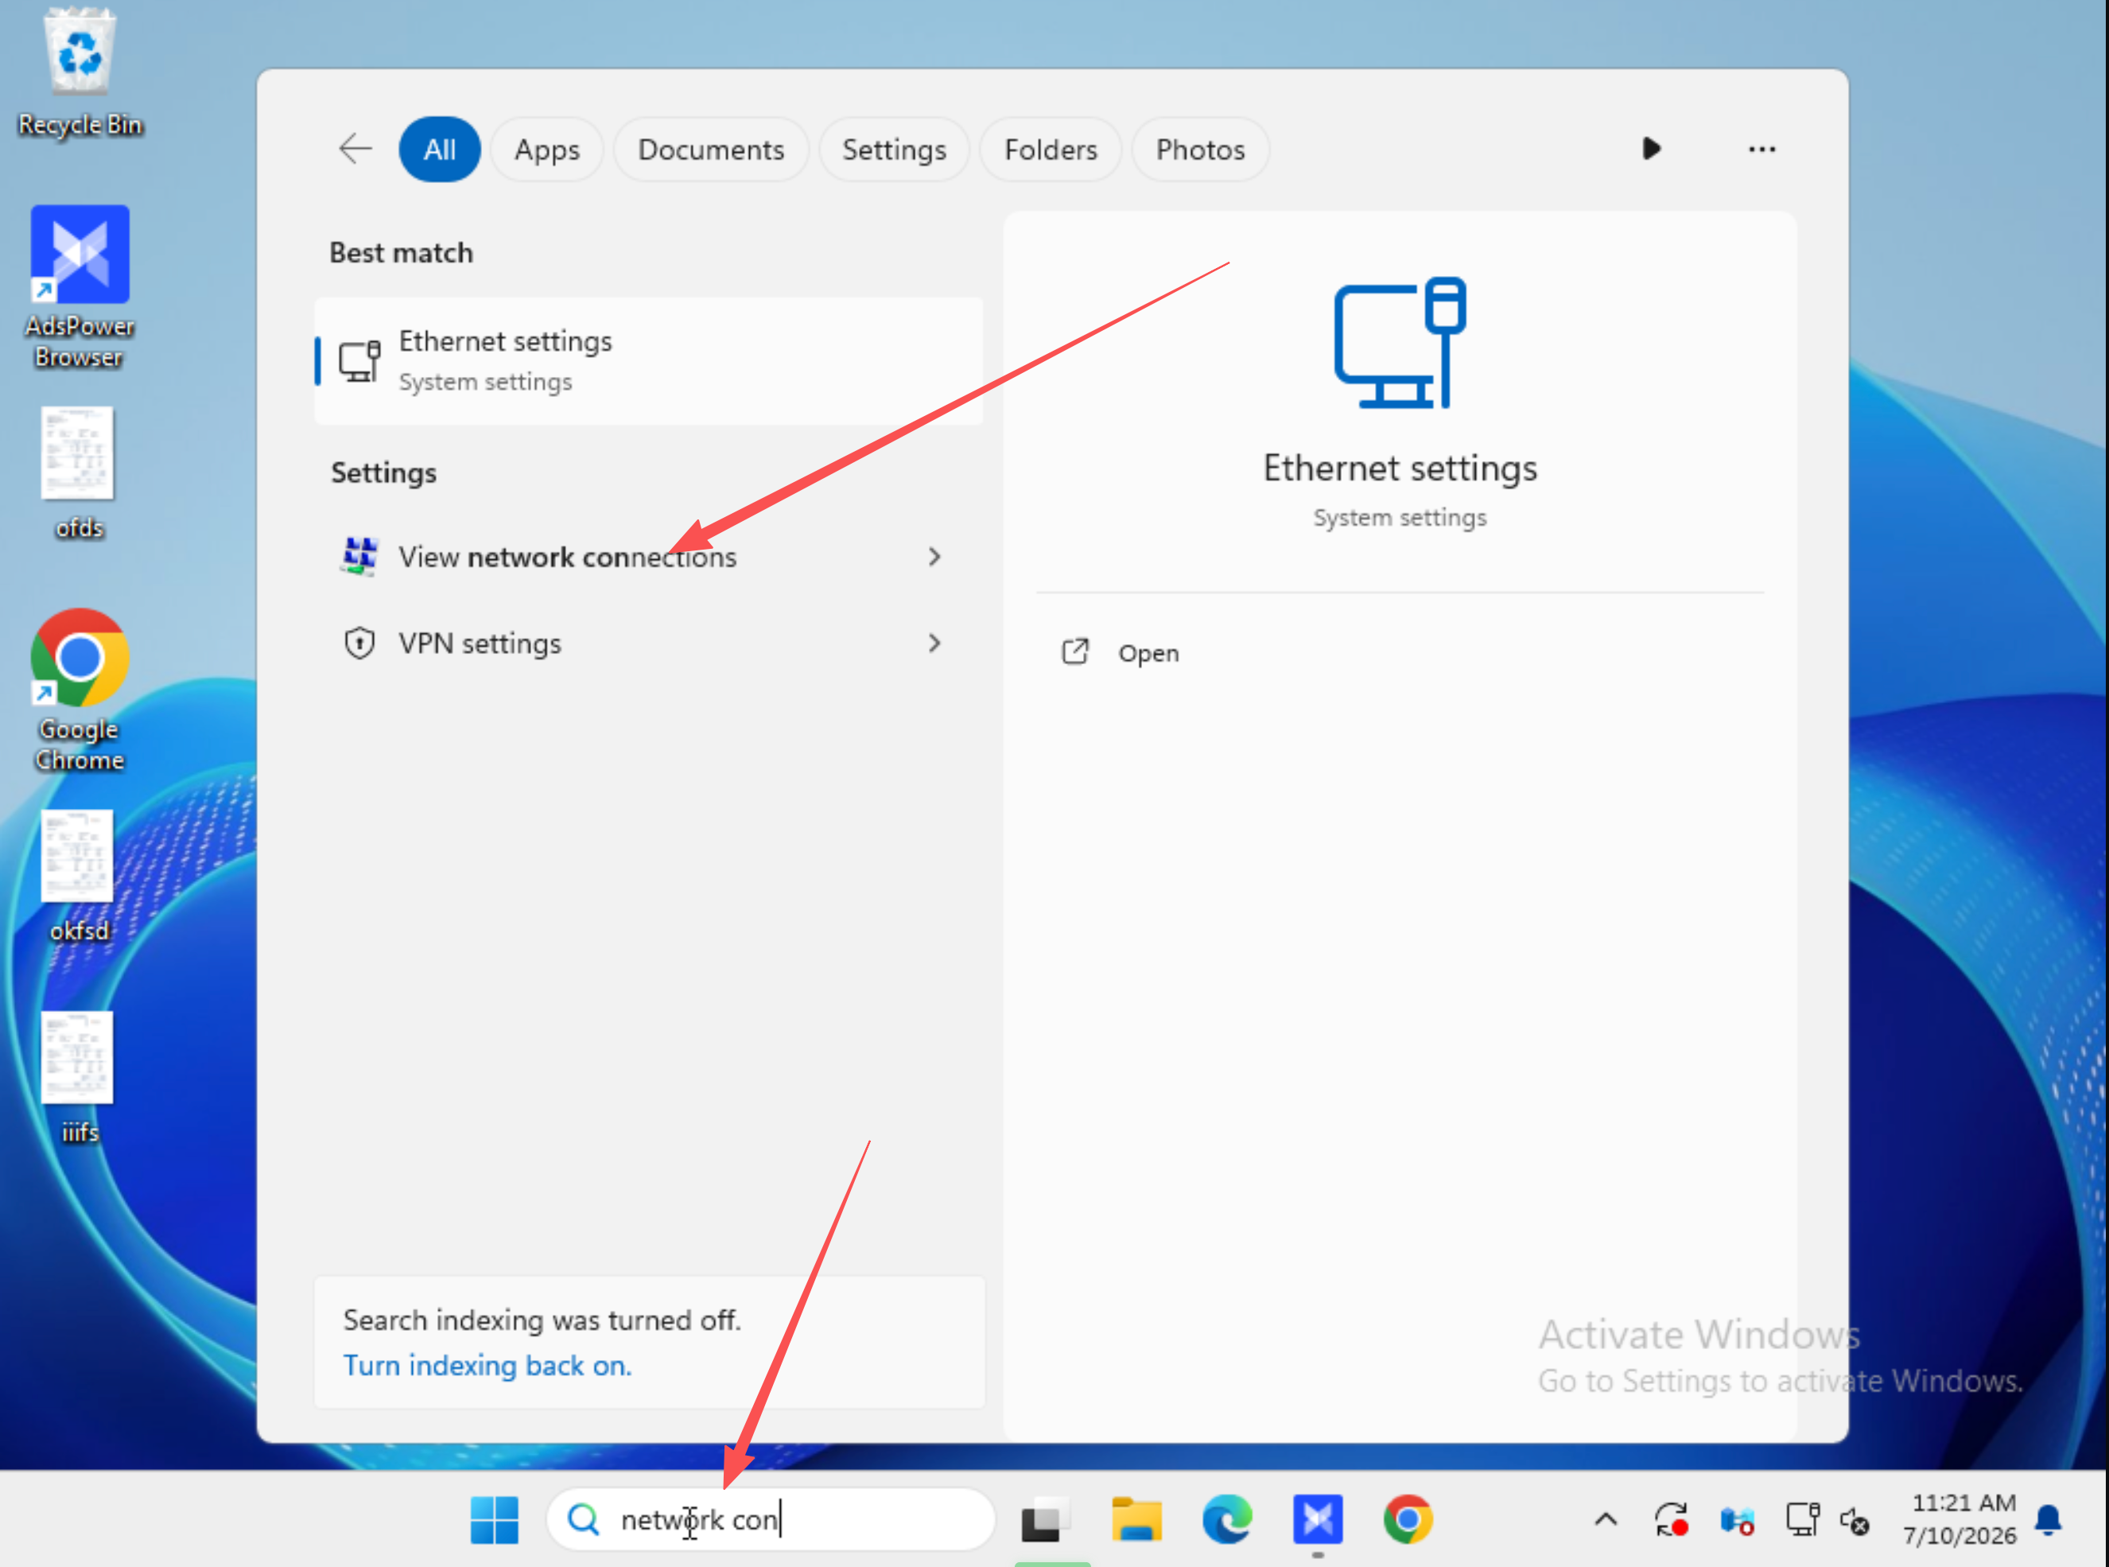Open the clock and date display
Viewport: 2109px width, 1567px height.
(x=1960, y=1518)
